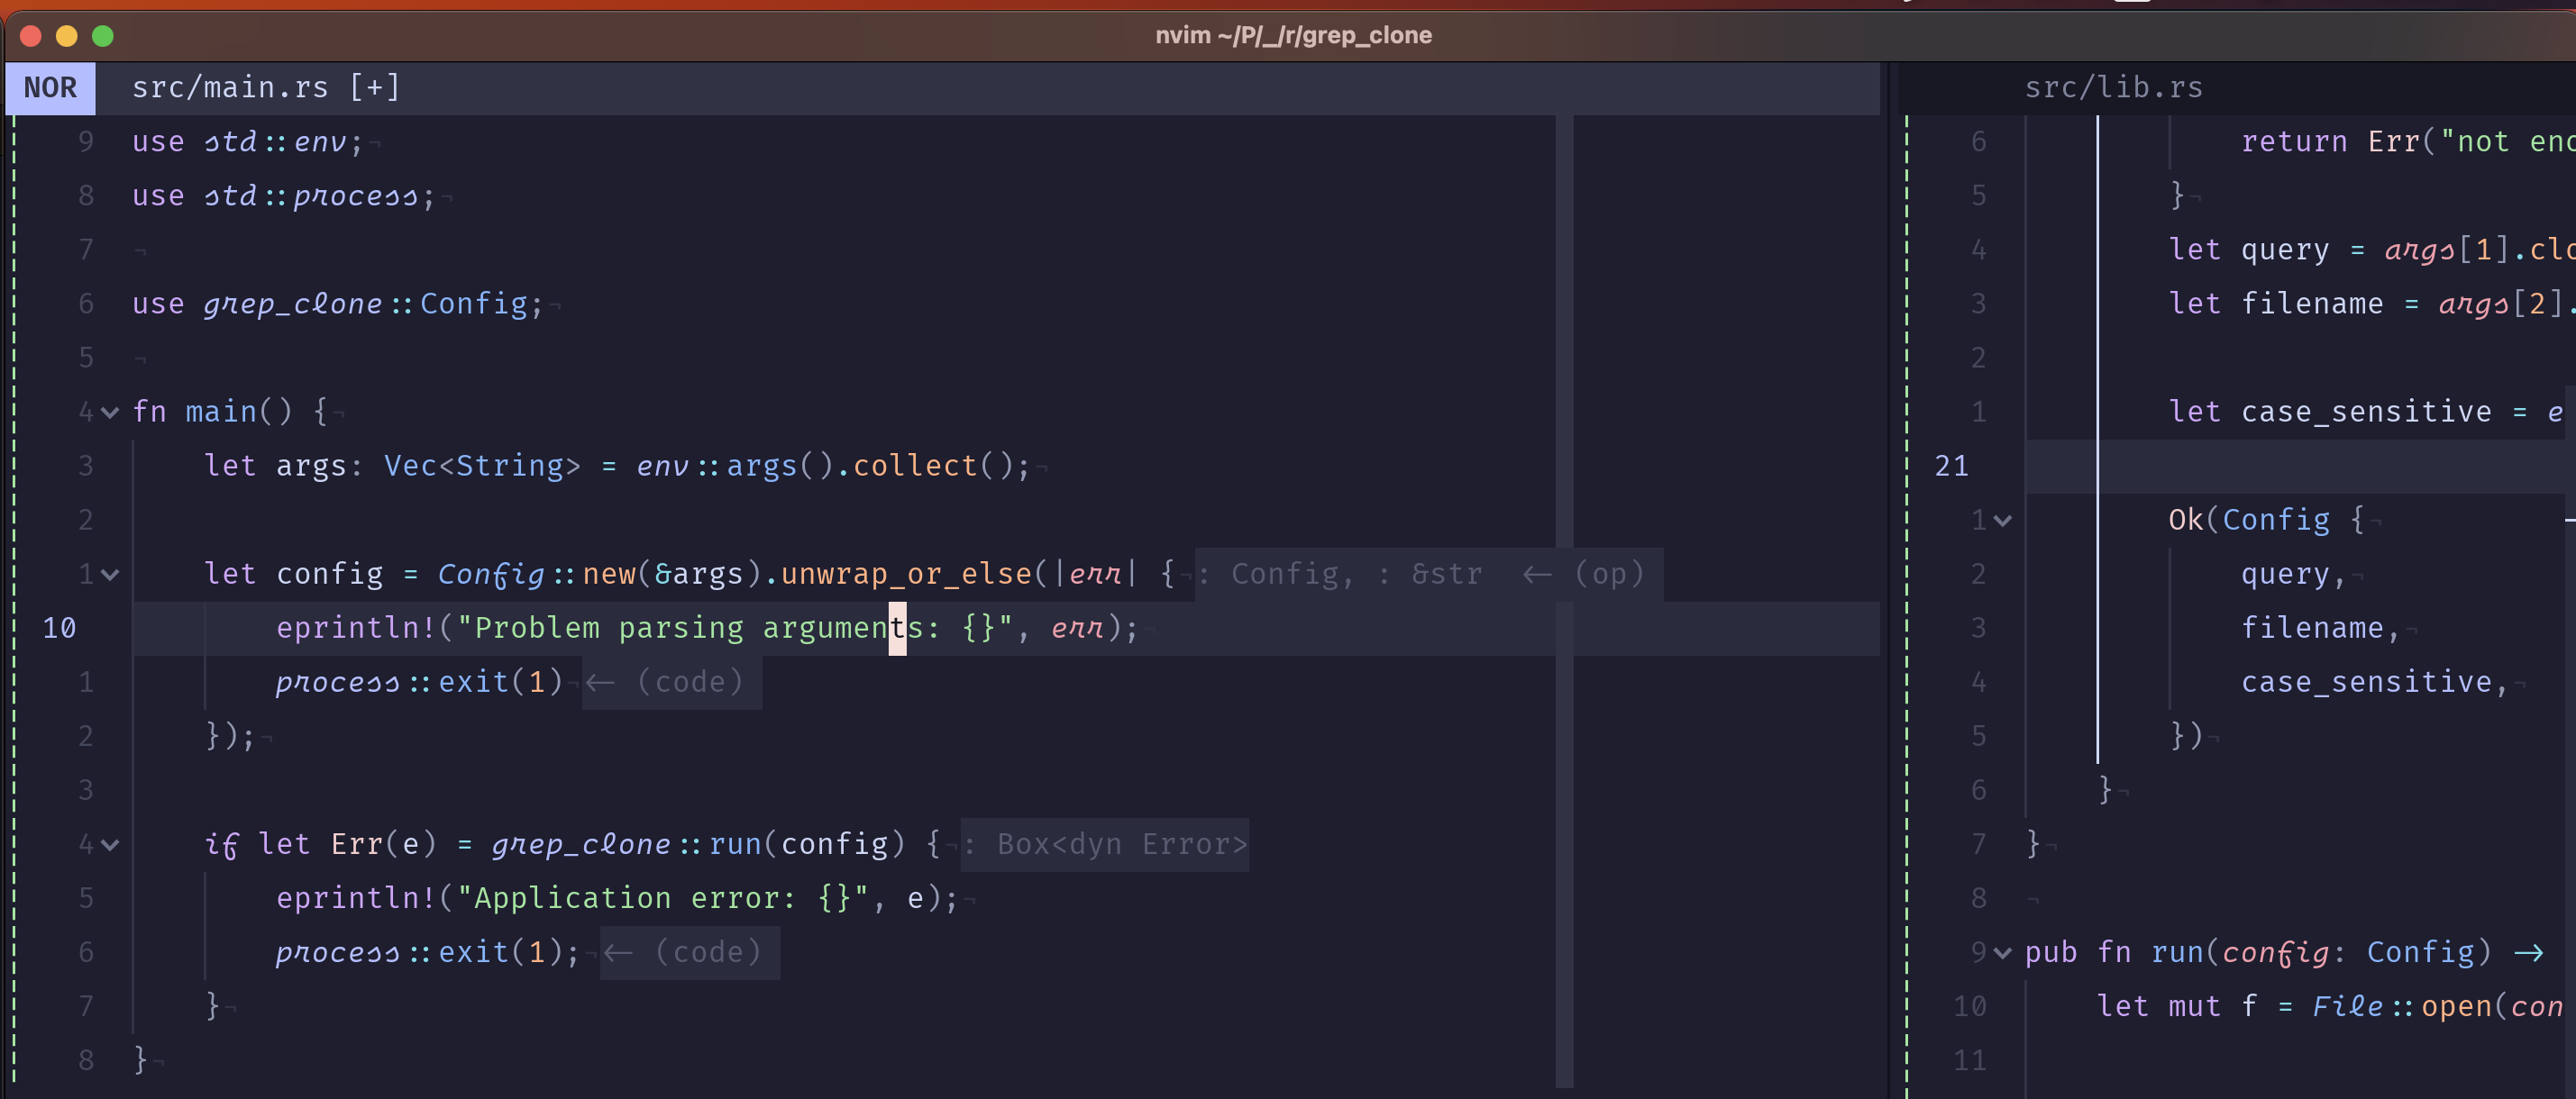This screenshot has width=2576, height=1099.
Task: Click the Config, &str (op) inlay hint
Action: [1430, 575]
